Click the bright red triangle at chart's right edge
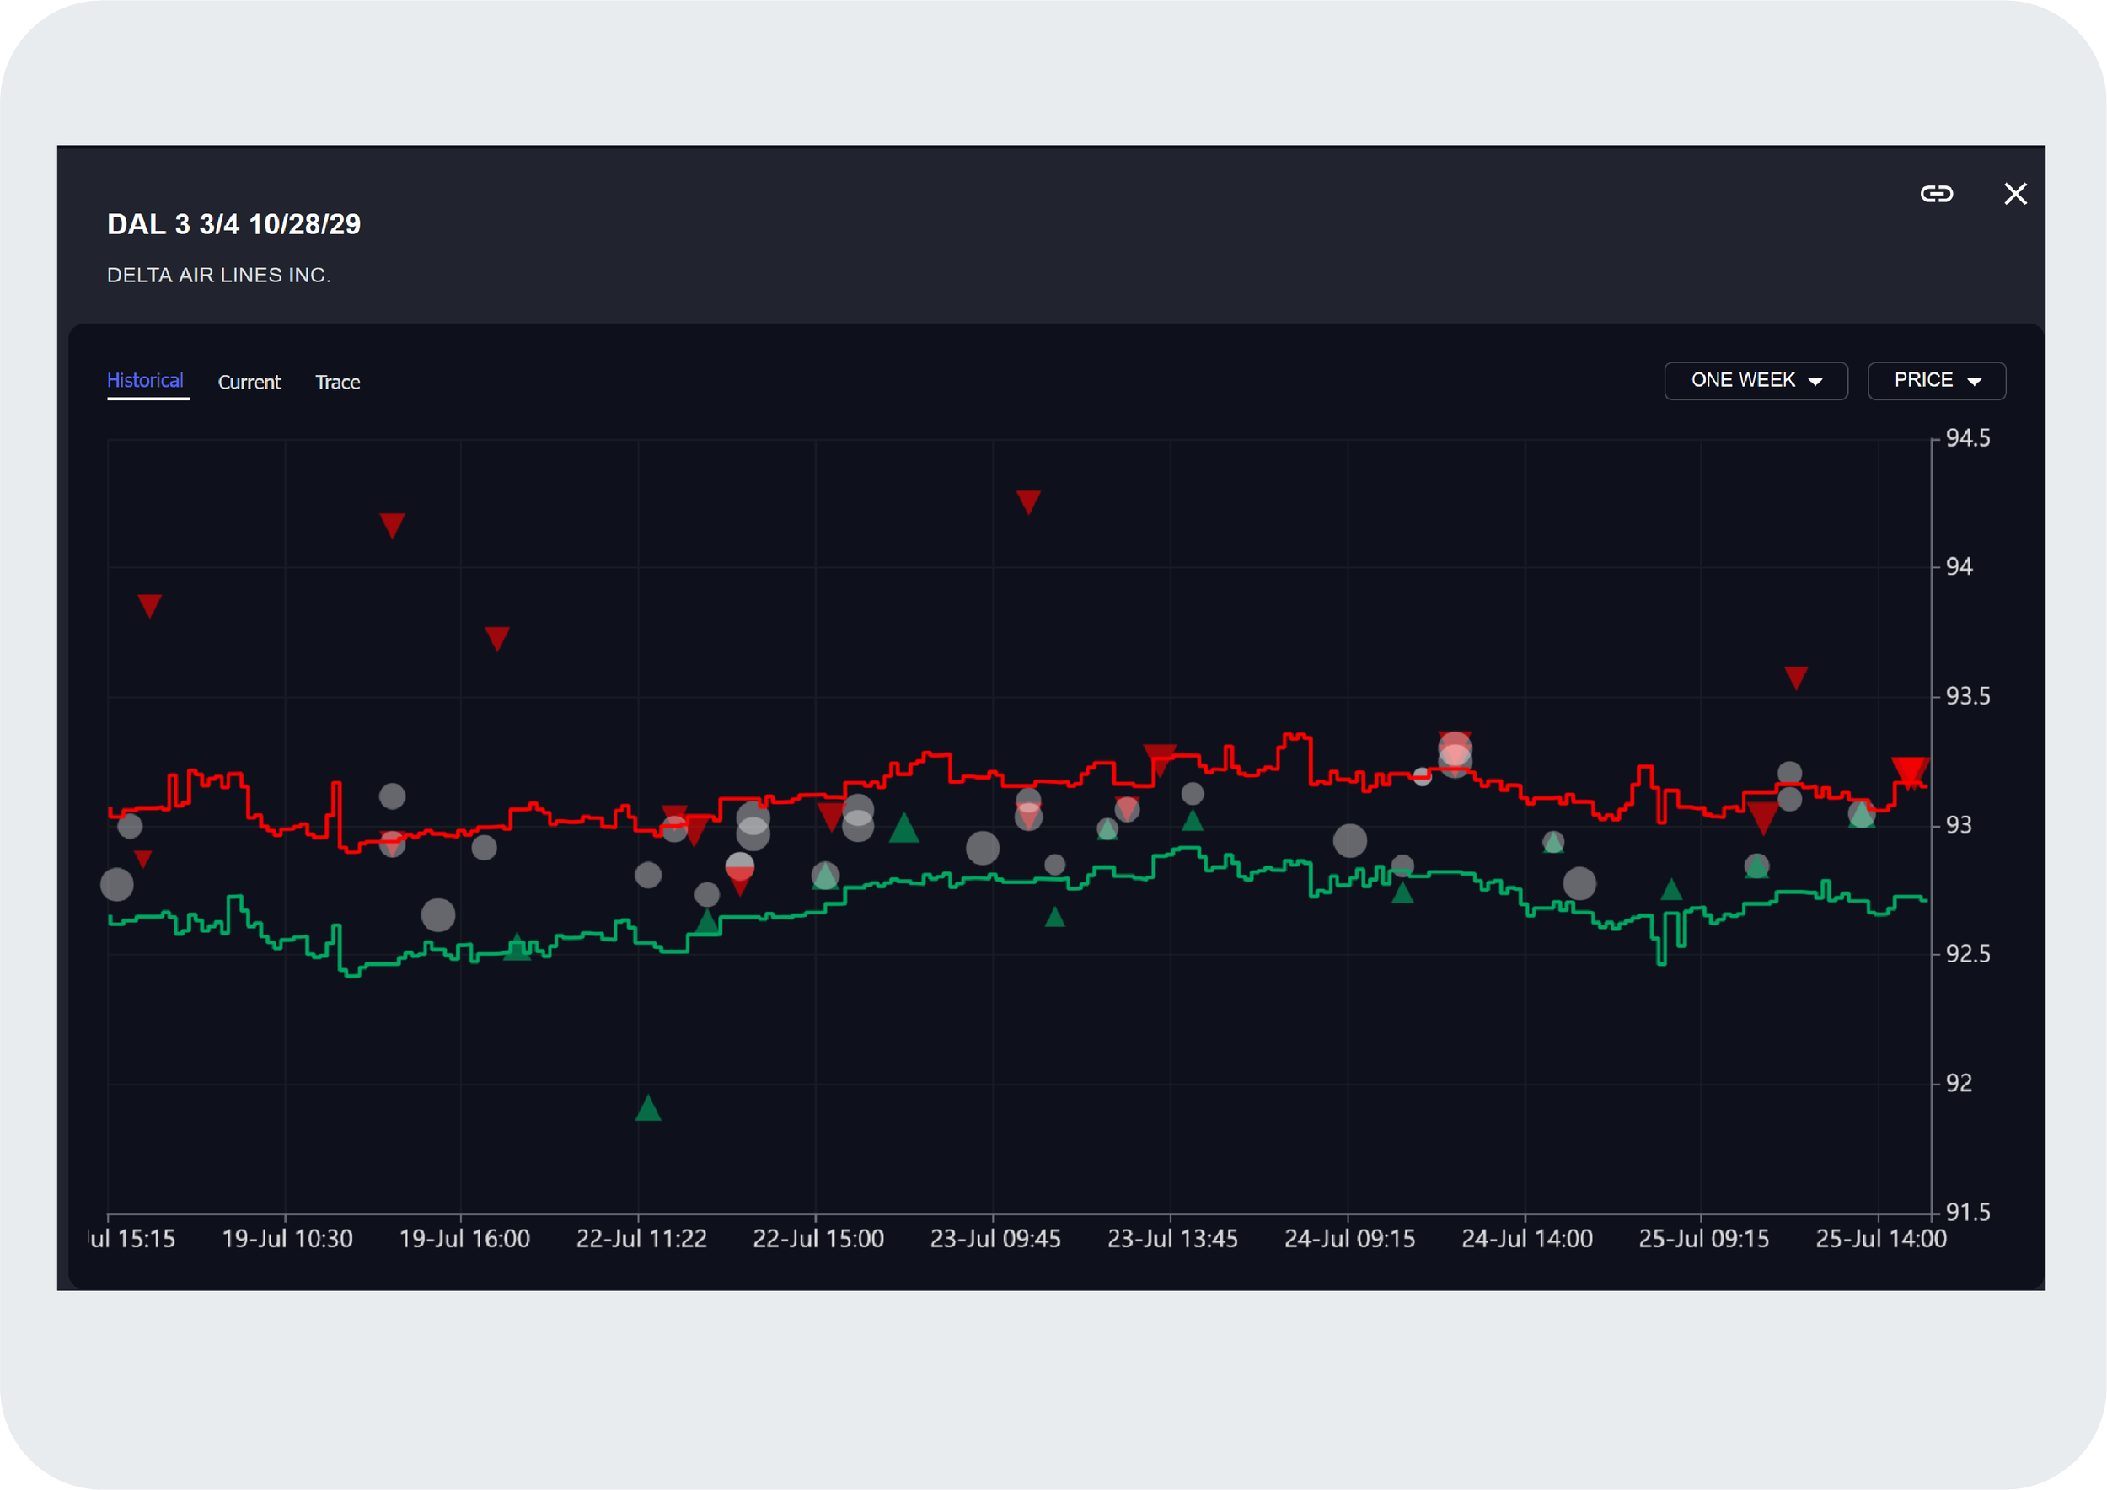Viewport: 2107px width, 1490px height. 1910,770
